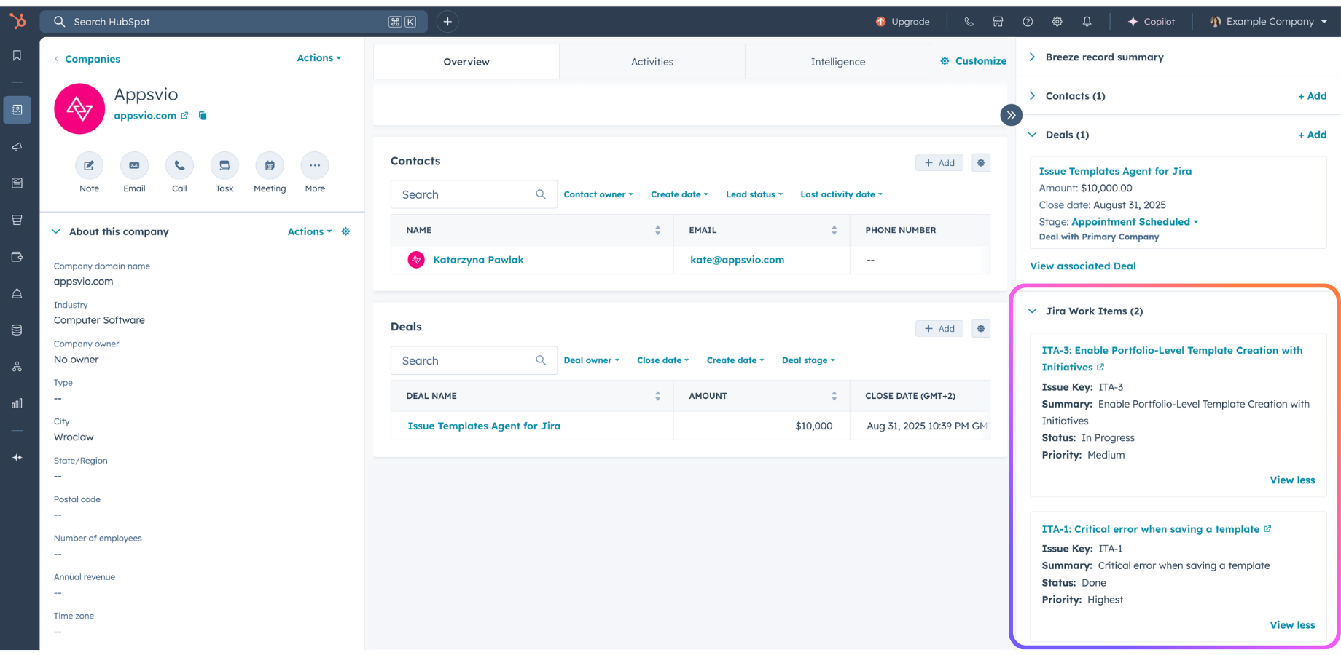
Task: Click kate@appsvio.com email link
Action: point(737,260)
